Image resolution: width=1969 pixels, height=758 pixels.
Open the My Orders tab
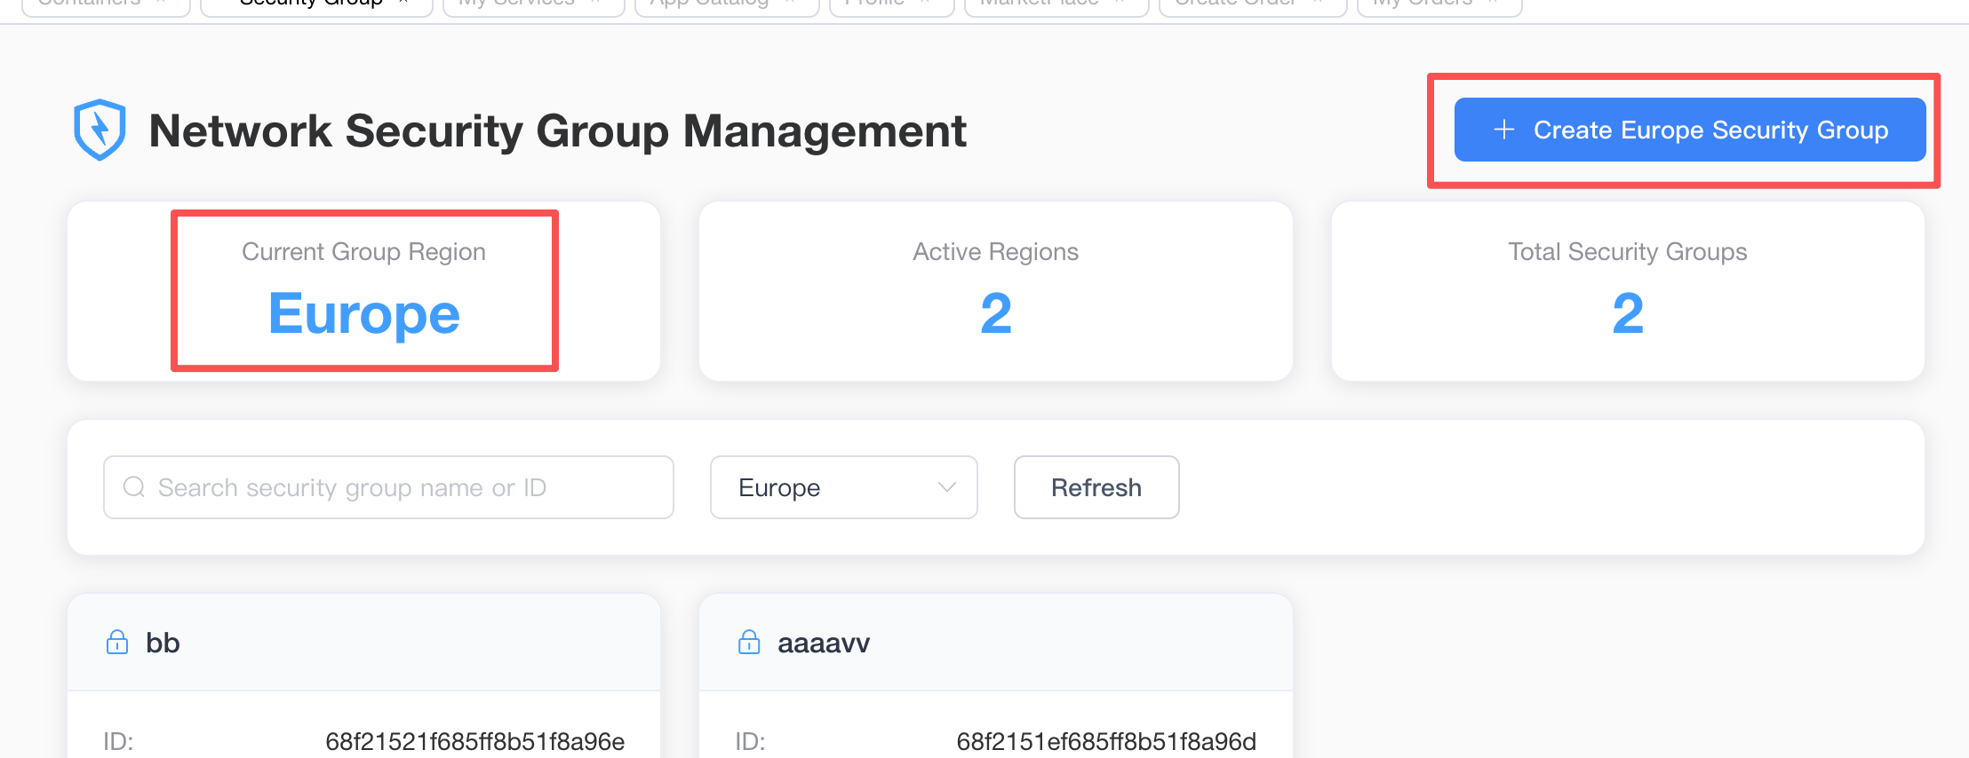tap(1422, 5)
